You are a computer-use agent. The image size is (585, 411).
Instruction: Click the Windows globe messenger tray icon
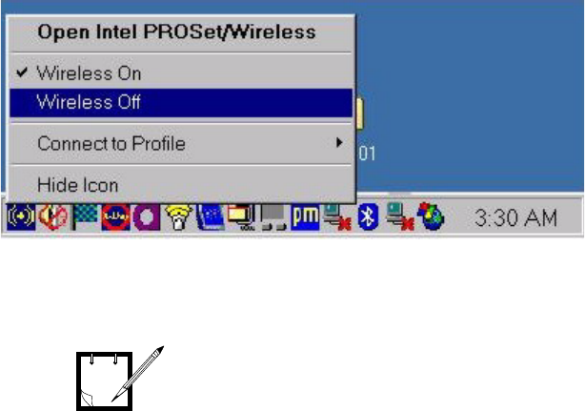(x=431, y=216)
